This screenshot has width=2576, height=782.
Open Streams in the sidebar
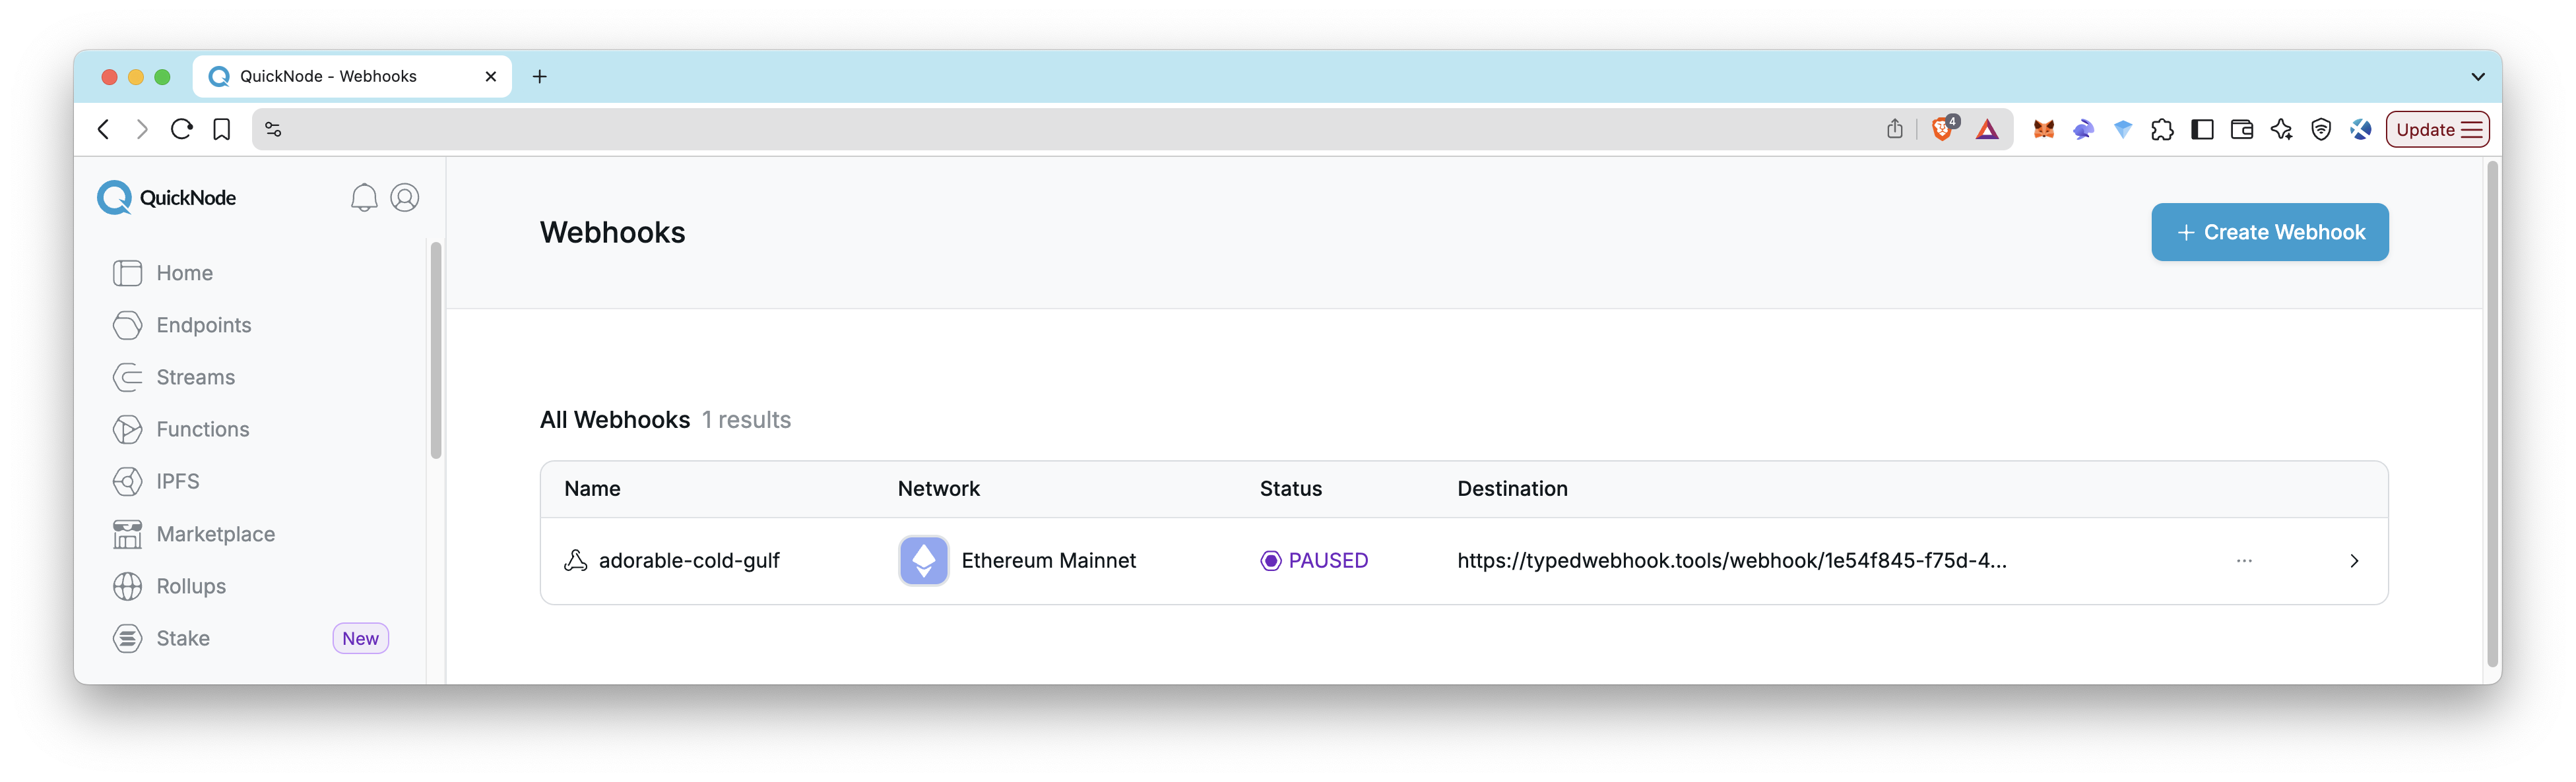point(195,376)
